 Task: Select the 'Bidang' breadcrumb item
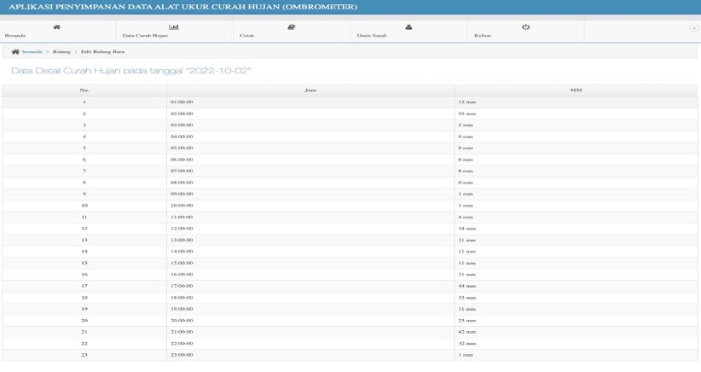(x=61, y=52)
